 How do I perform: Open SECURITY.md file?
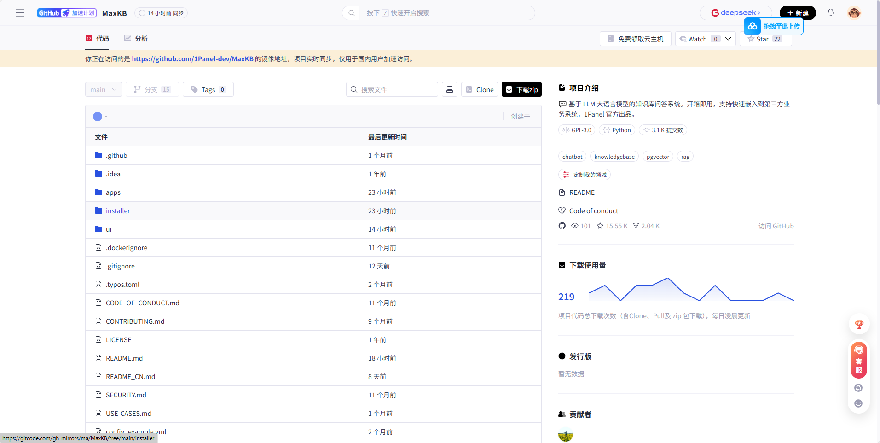(126, 395)
